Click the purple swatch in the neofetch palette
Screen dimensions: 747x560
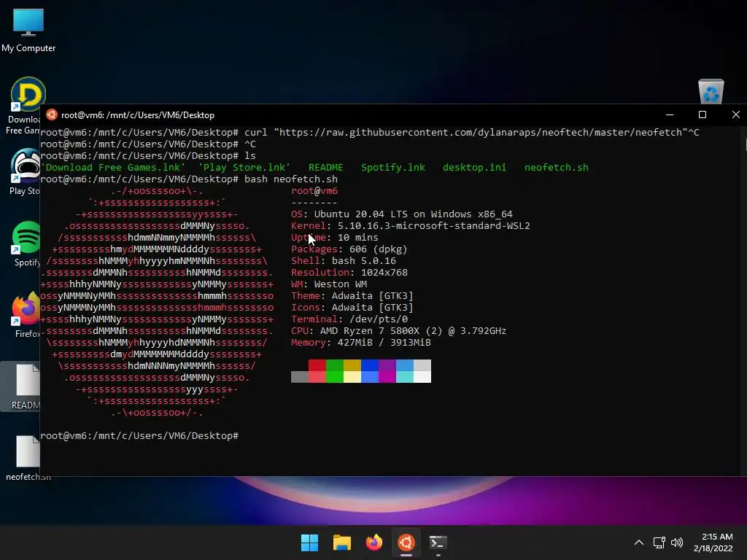pos(387,365)
